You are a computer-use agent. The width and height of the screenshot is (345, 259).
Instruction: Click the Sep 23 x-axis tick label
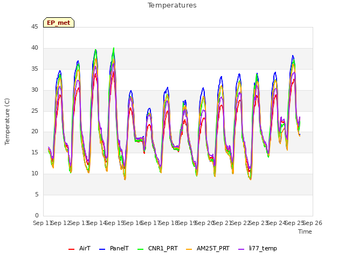coord(259,223)
